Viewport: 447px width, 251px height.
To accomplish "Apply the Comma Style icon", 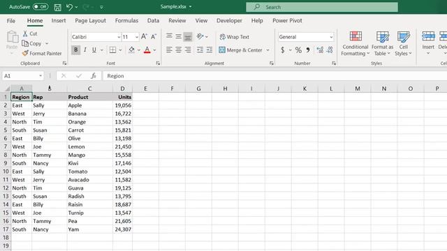I will click(x=308, y=50).
